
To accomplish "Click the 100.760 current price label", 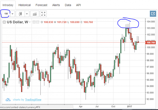I will click(151, 42).
